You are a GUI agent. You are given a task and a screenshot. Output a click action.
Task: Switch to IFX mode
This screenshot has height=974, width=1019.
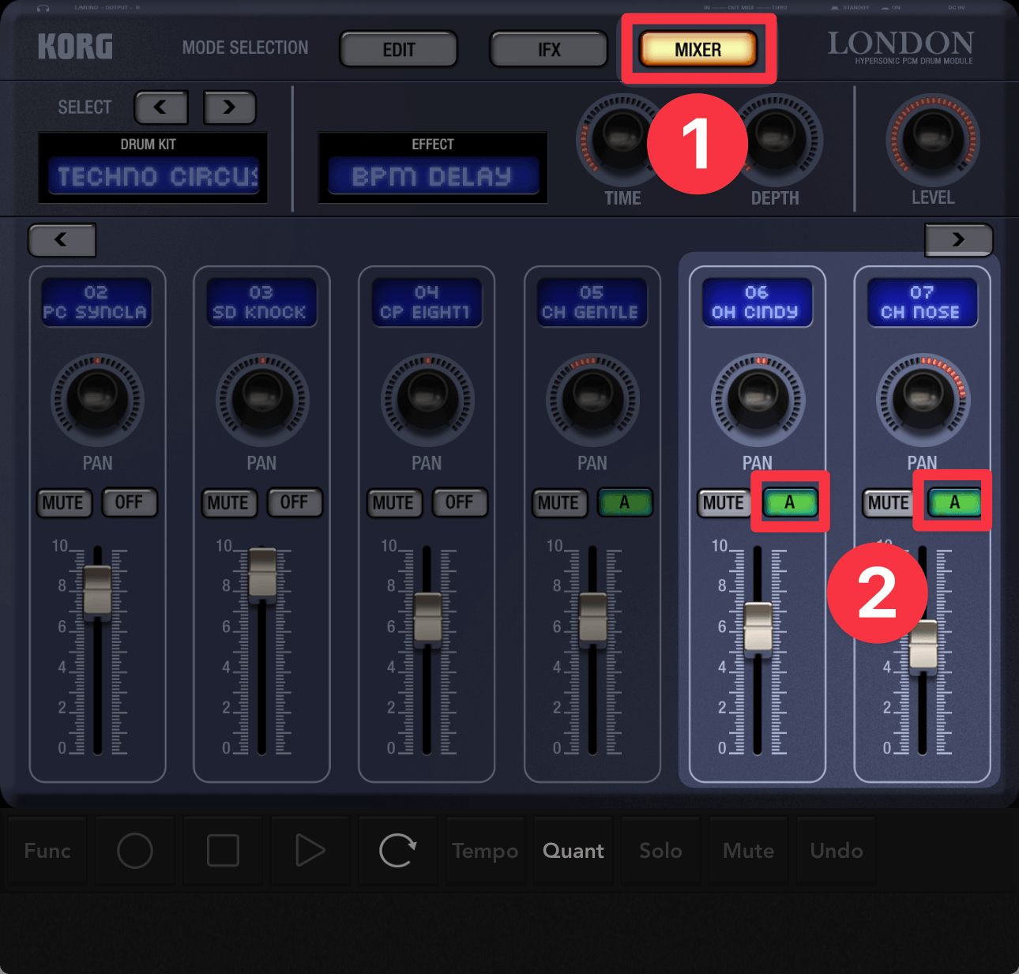[x=548, y=50]
